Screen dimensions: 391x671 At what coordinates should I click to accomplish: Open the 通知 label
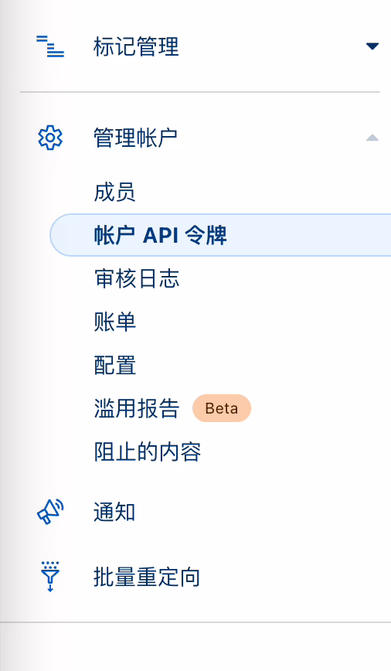[114, 512]
